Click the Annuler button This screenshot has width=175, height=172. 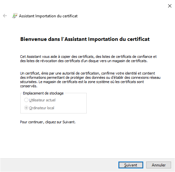point(159,165)
